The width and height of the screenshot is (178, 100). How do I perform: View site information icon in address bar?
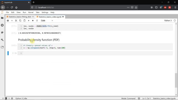36,7
